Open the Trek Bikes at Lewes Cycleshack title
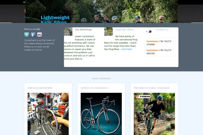Screen dimensions: 203x135 152,88
